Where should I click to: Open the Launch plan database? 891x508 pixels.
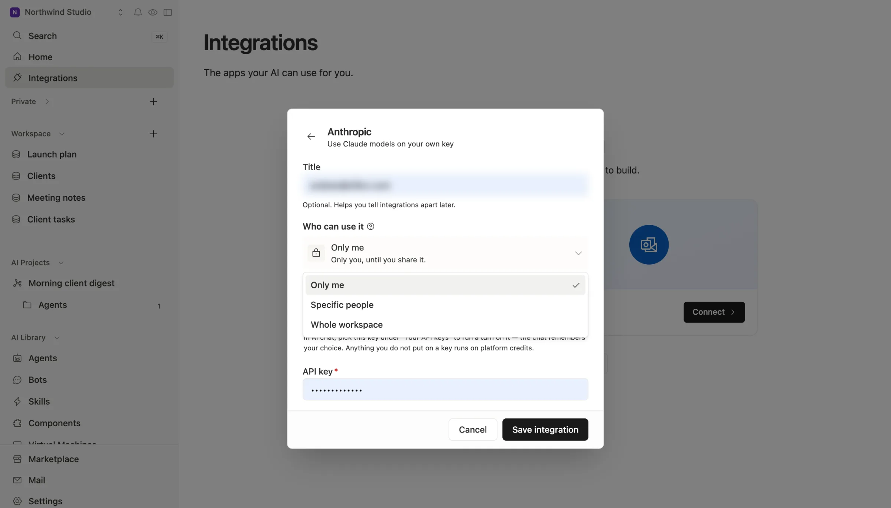pyautogui.click(x=89, y=154)
